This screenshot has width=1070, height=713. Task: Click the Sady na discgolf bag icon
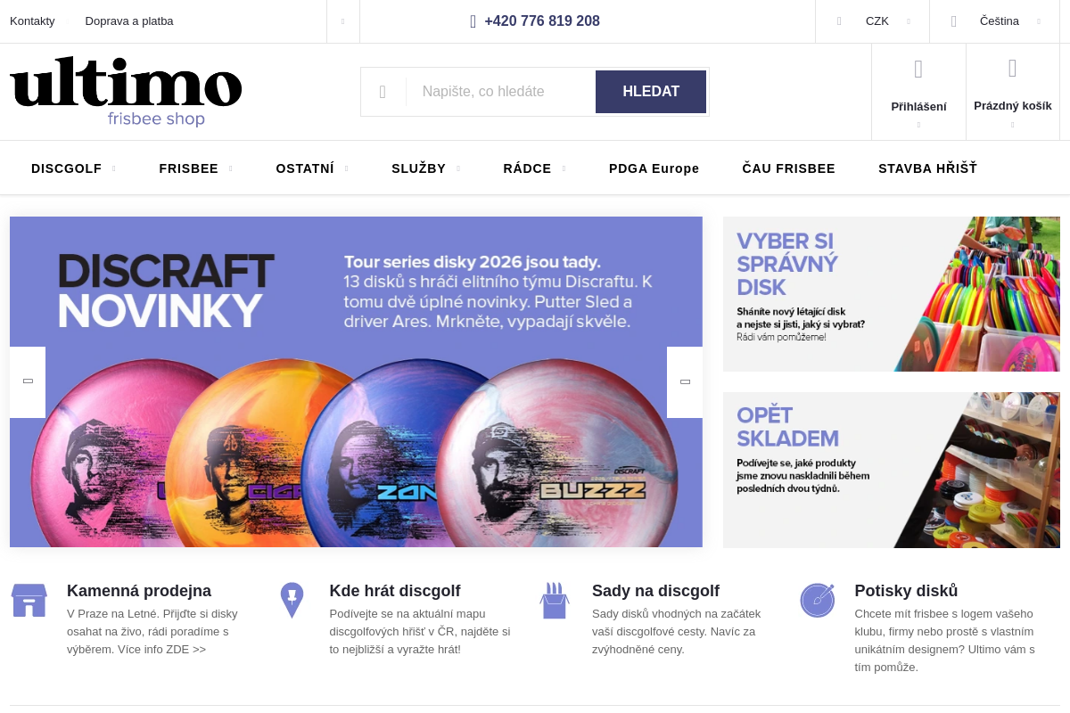tap(554, 601)
